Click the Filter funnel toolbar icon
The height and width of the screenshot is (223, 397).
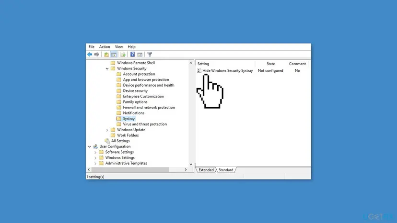150,55
